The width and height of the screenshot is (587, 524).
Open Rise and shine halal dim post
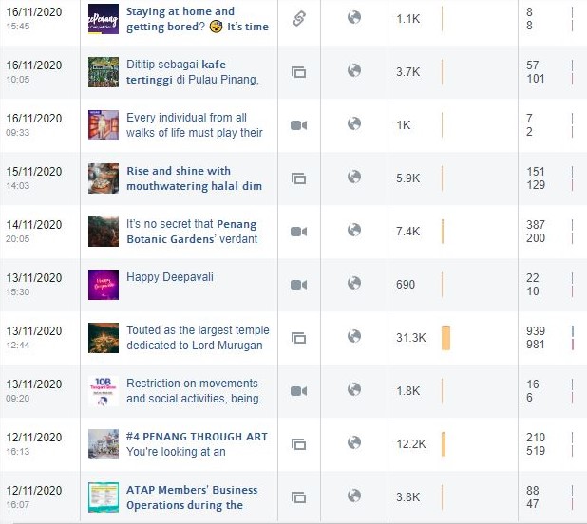pos(195,178)
